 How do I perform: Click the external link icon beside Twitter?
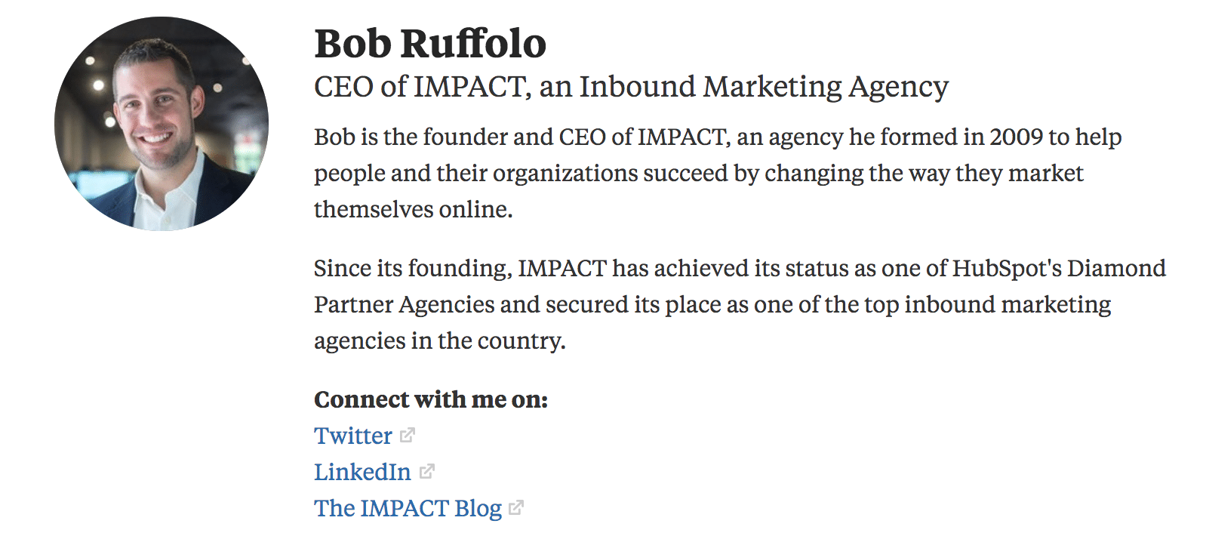point(408,436)
